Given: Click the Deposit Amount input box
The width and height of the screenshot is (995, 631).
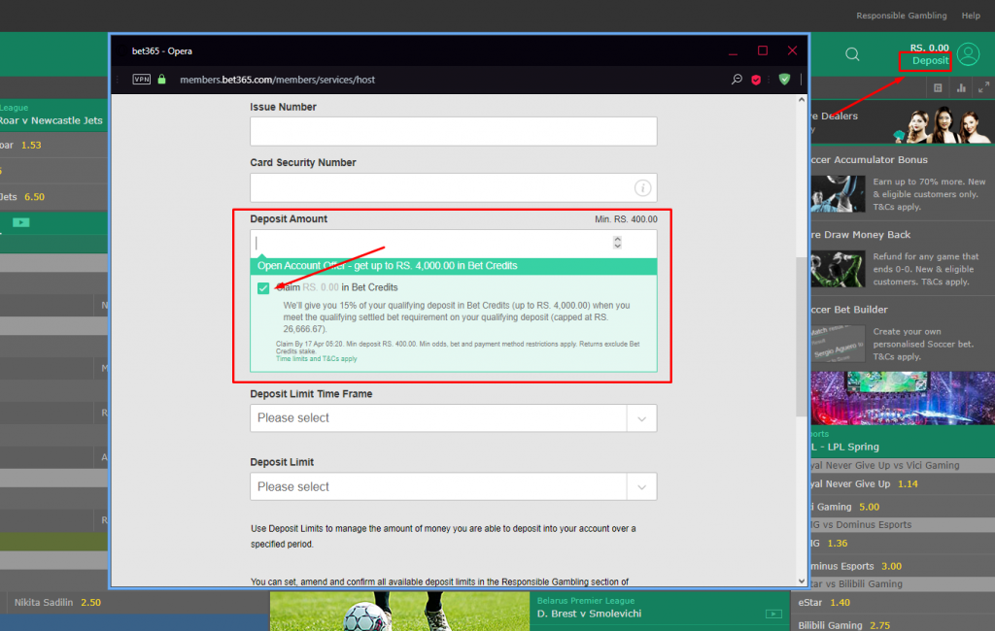Looking at the screenshot, I should click(453, 244).
